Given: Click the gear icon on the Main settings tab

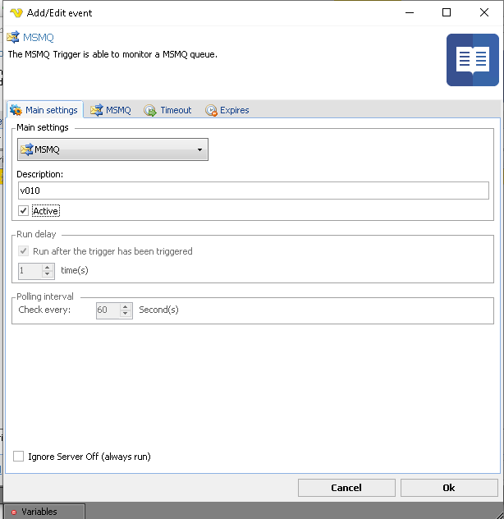Looking at the screenshot, I should point(16,110).
